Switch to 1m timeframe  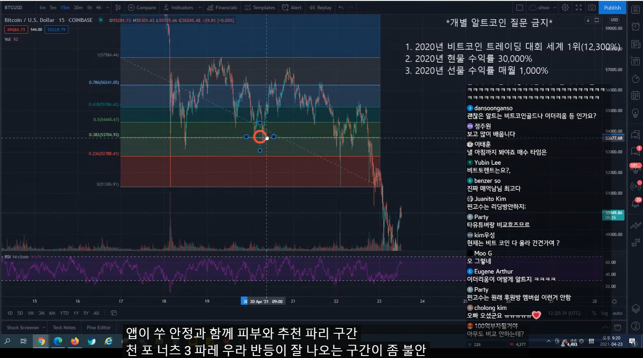click(42, 7)
